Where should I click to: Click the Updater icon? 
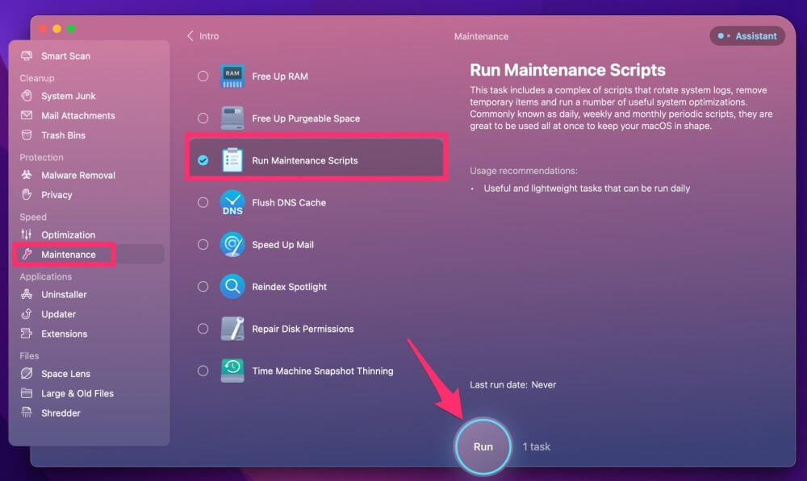pos(27,313)
